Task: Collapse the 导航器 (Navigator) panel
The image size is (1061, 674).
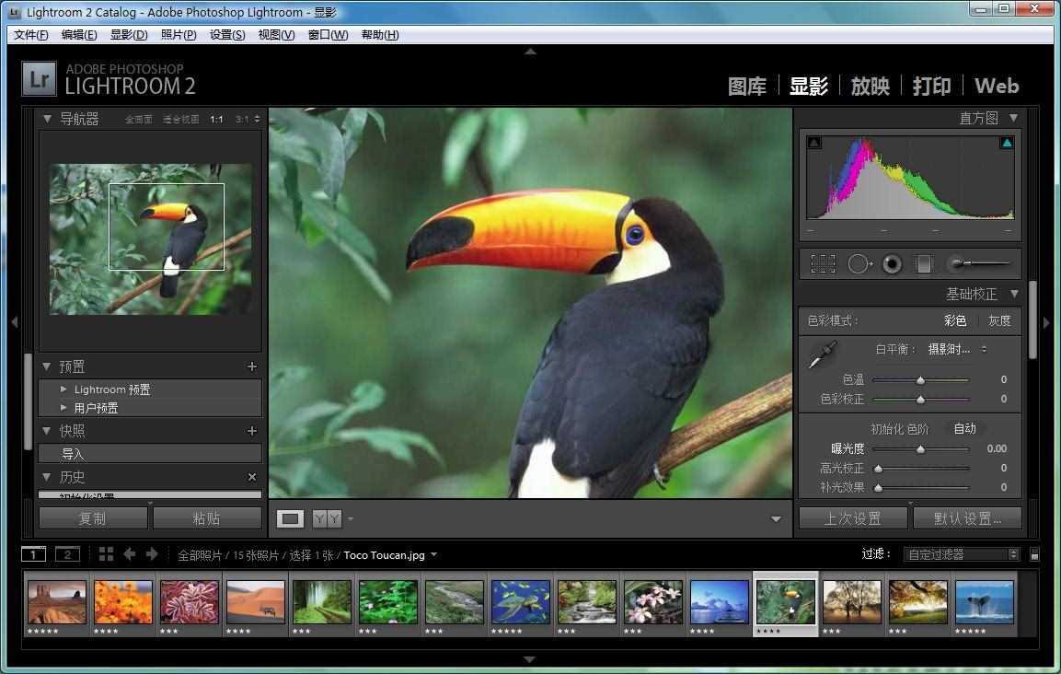Action: point(47,118)
